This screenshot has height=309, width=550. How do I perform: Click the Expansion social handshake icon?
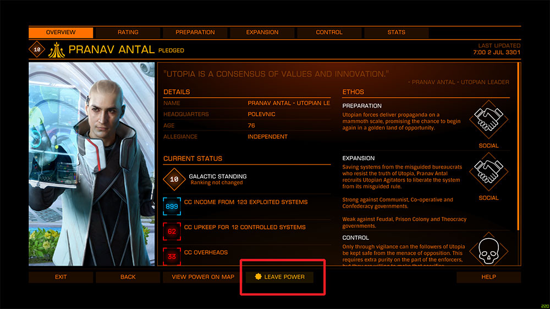pyautogui.click(x=488, y=171)
